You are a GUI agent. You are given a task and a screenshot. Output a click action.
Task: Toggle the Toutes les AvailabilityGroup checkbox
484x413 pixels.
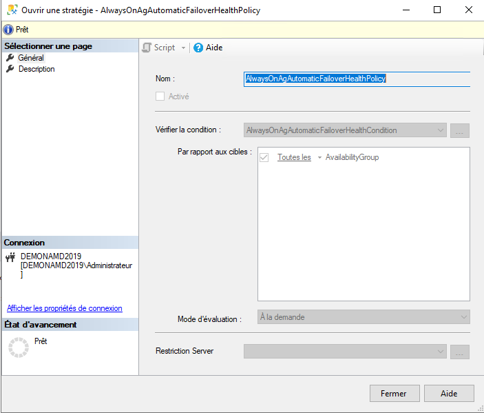pyautogui.click(x=264, y=158)
